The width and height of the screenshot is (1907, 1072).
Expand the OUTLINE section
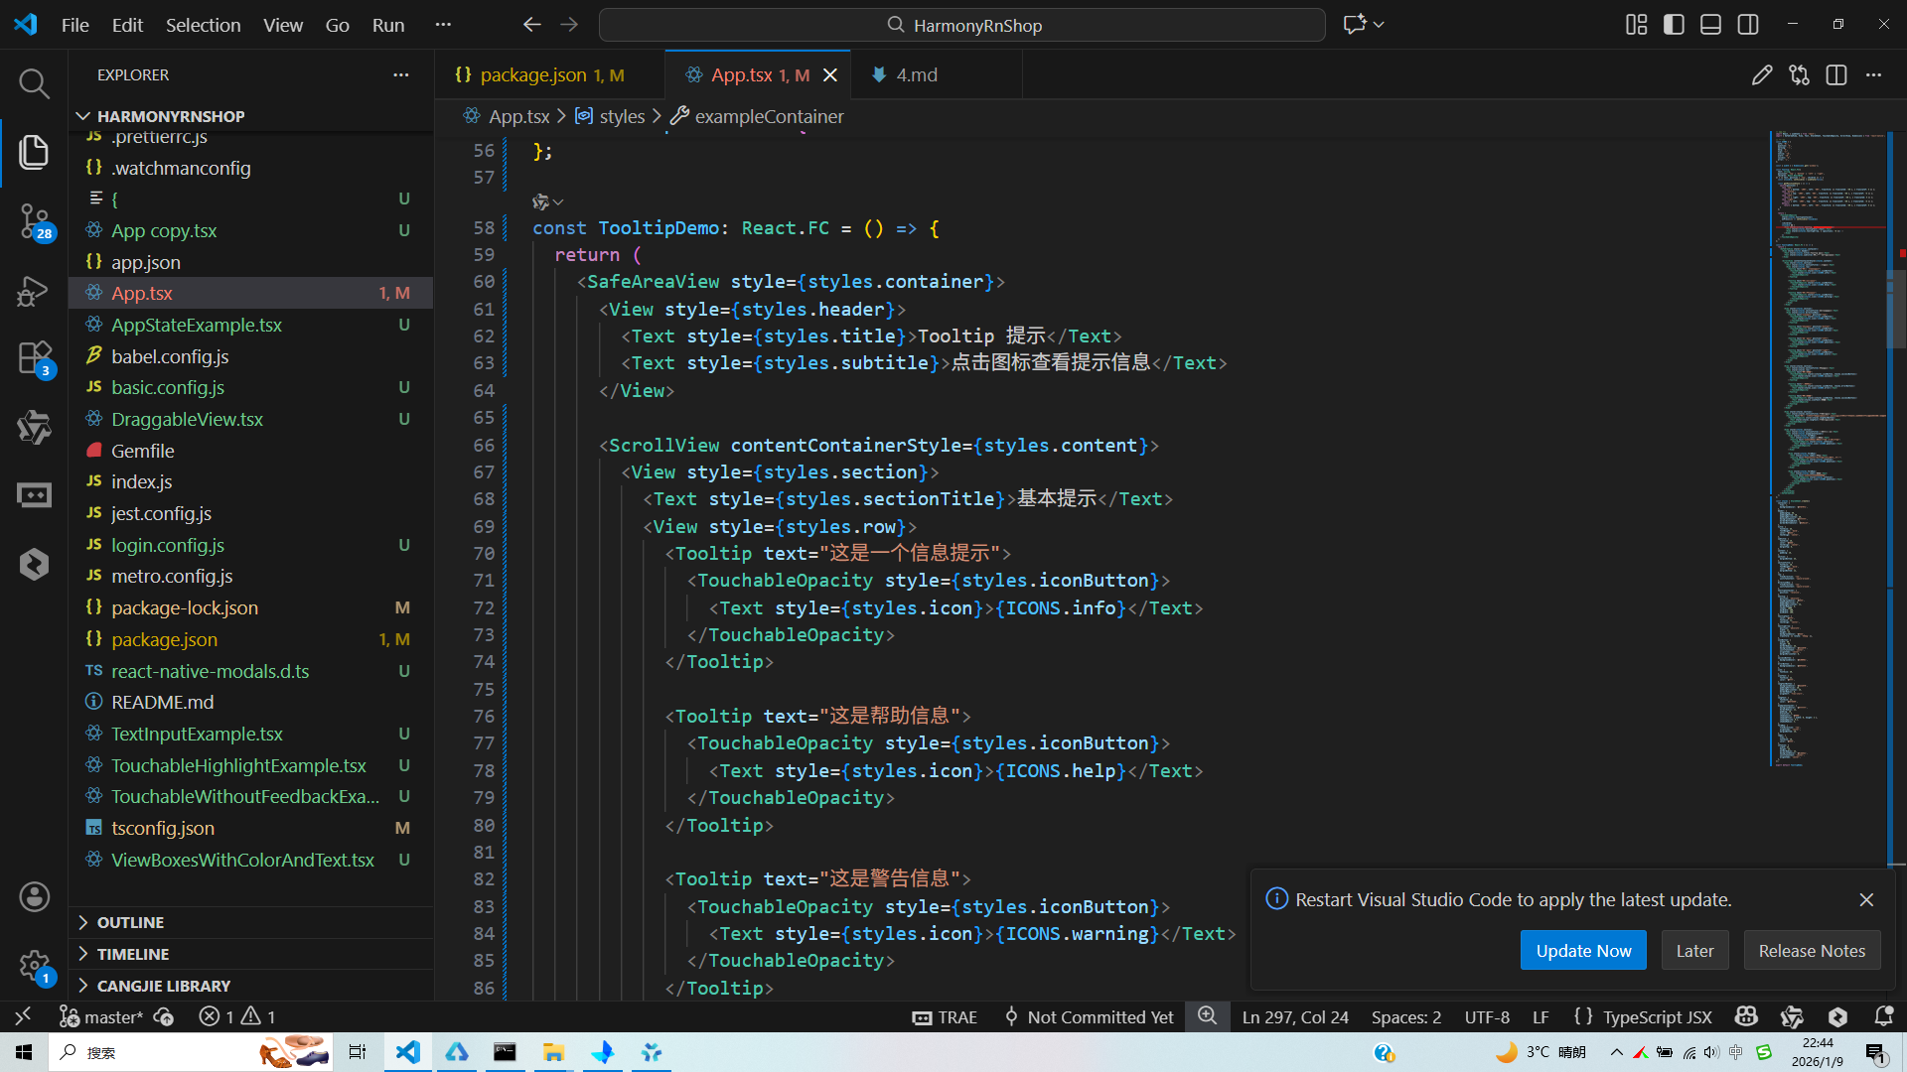click(x=130, y=922)
